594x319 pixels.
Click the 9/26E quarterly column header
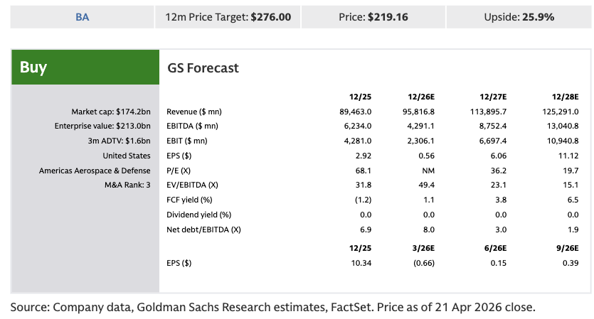(567, 249)
